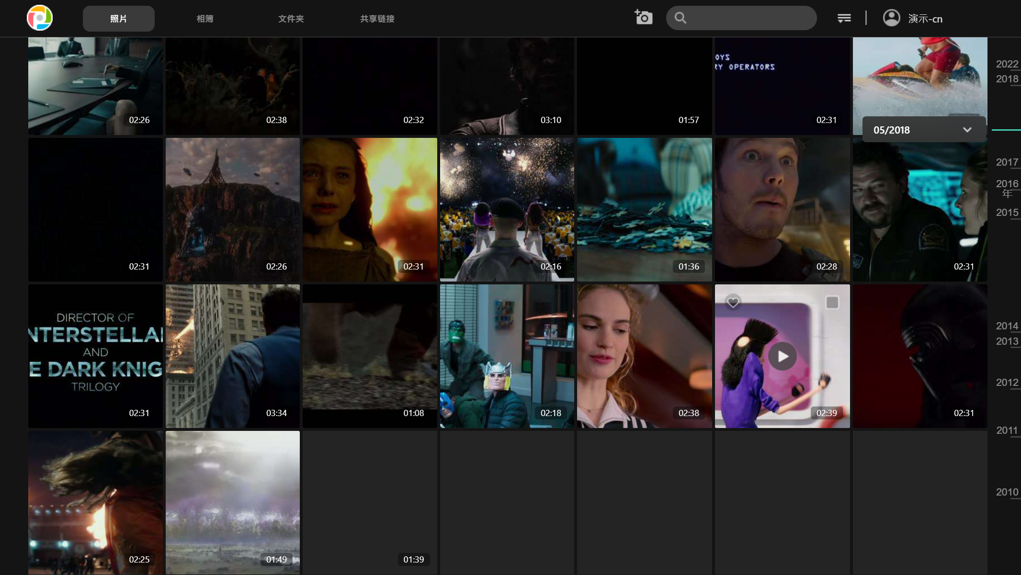Open the rocky mountain spaceship video 02:26

pyautogui.click(x=233, y=210)
